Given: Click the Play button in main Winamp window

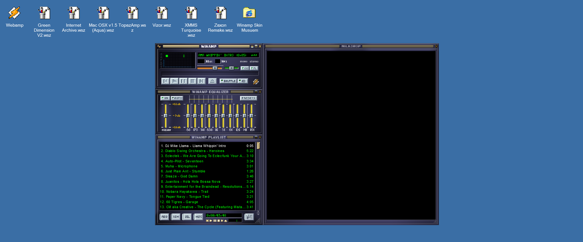Looking at the screenshot, I should pos(174,81).
